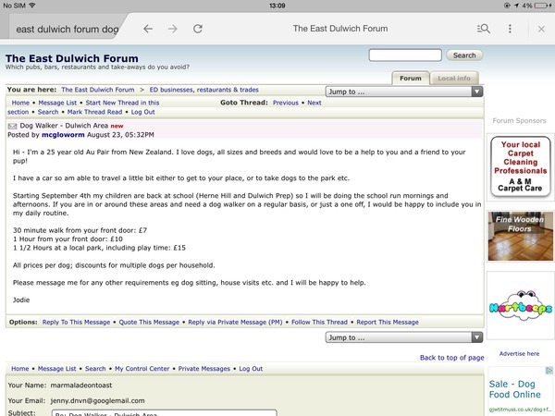The height and width of the screenshot is (416, 555).
Task: Click Reply via Private Message (PM)
Action: [x=235, y=323]
